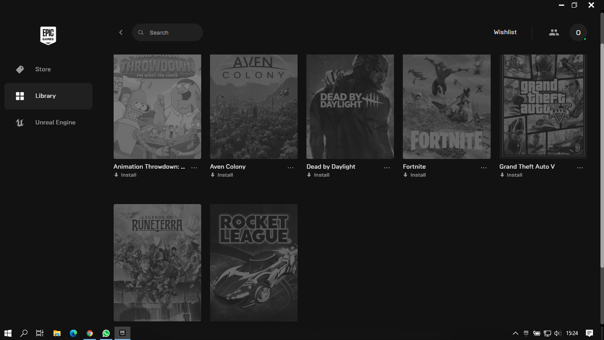Open the Windows Start menu
Image resolution: width=604 pixels, height=340 pixels.
point(8,333)
